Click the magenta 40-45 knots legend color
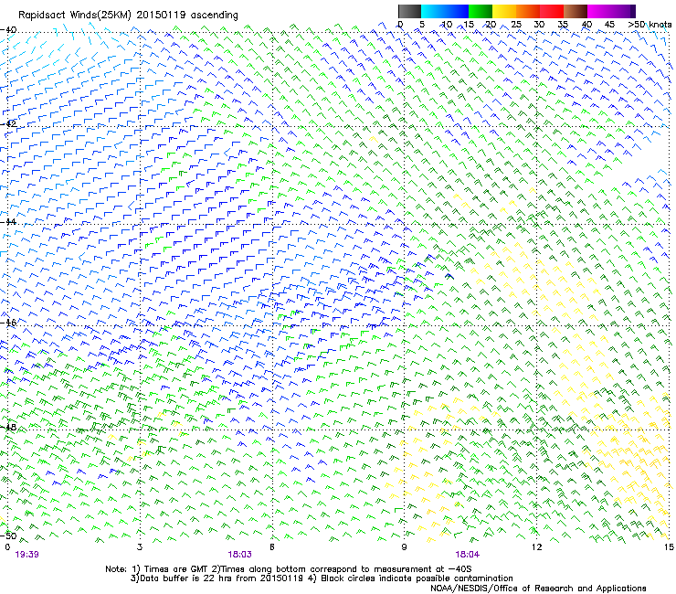Image resolution: width=676 pixels, height=594 pixels. click(x=599, y=11)
